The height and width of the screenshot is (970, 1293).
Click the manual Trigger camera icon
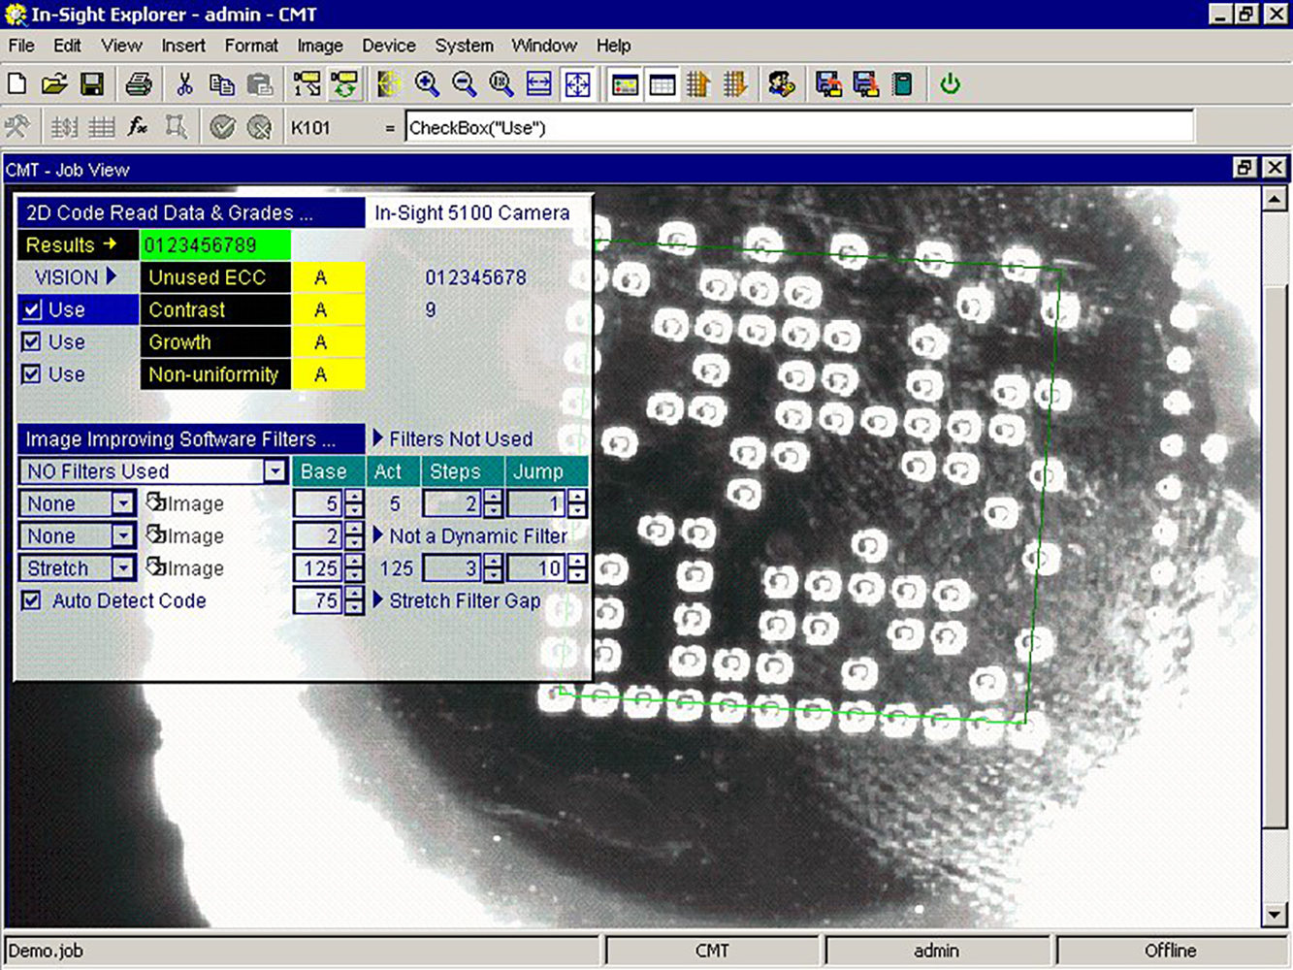[307, 84]
